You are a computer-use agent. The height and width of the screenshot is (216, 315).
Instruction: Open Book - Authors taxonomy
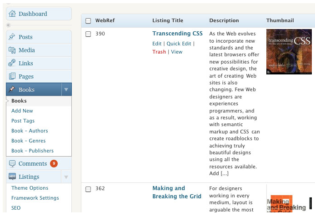click(30, 131)
